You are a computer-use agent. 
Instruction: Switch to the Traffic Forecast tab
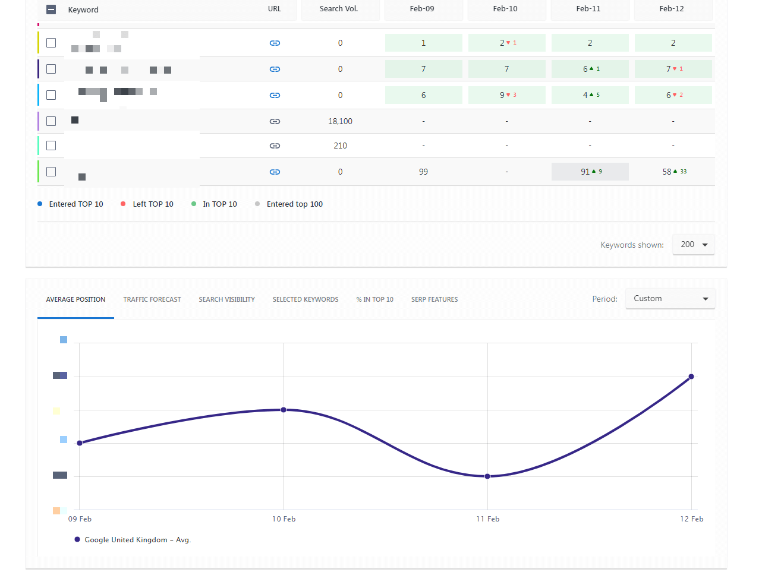click(152, 299)
